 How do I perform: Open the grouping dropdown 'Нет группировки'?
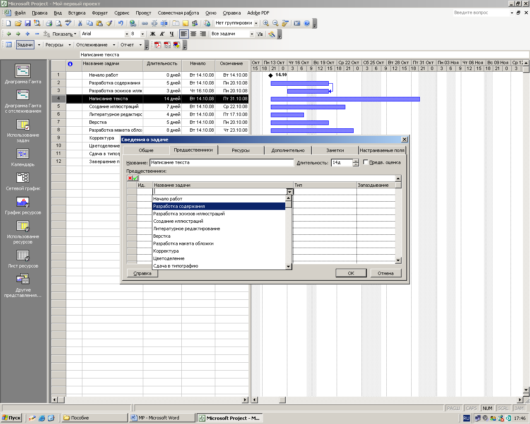coord(256,24)
